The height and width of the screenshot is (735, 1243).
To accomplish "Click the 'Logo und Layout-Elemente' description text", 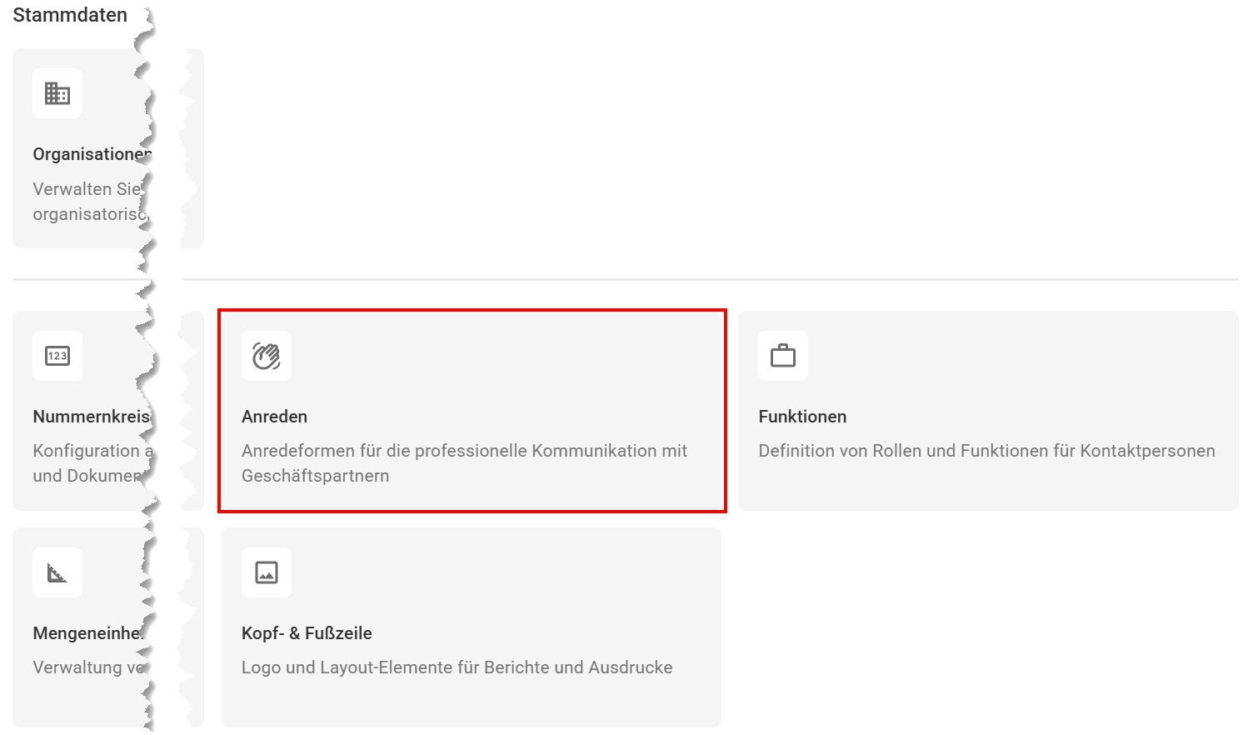I will [457, 667].
